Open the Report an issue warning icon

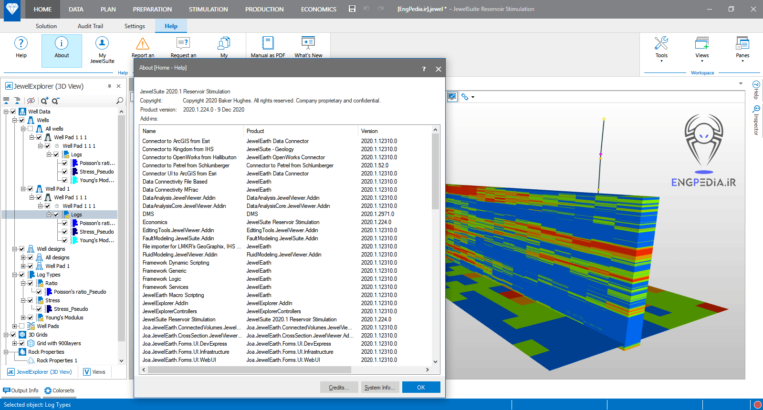pyautogui.click(x=143, y=44)
